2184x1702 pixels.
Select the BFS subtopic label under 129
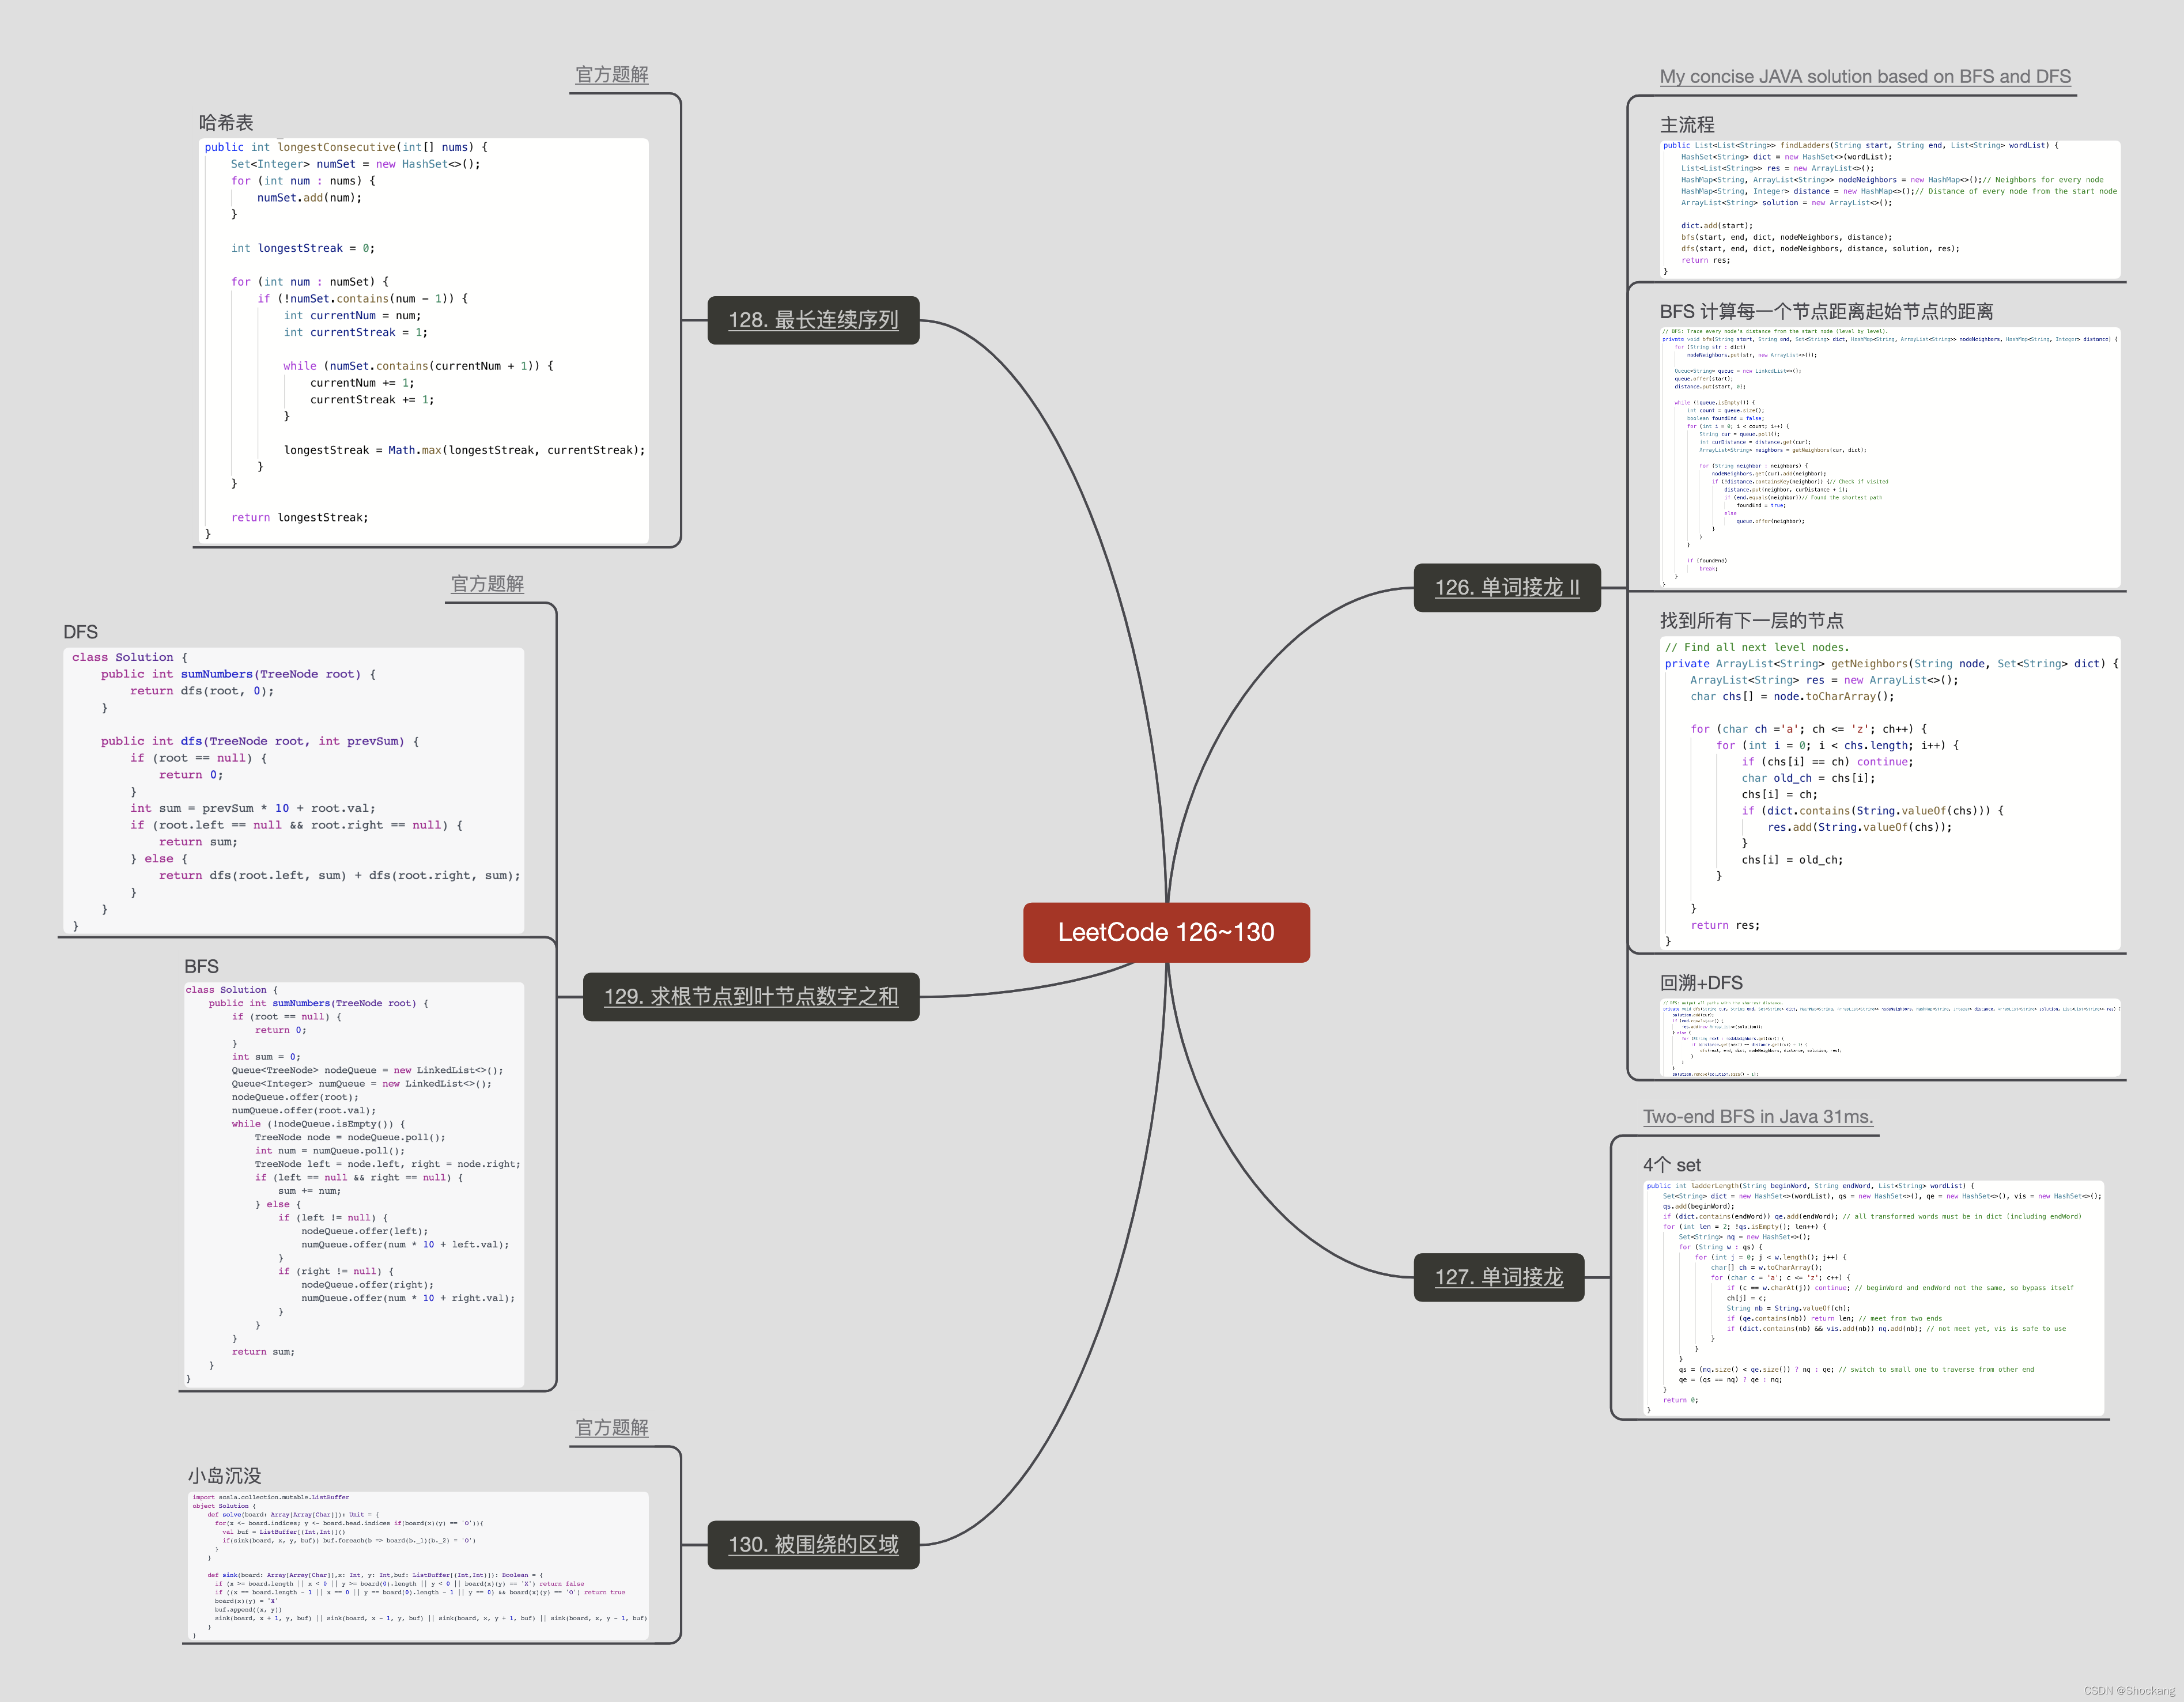(201, 967)
